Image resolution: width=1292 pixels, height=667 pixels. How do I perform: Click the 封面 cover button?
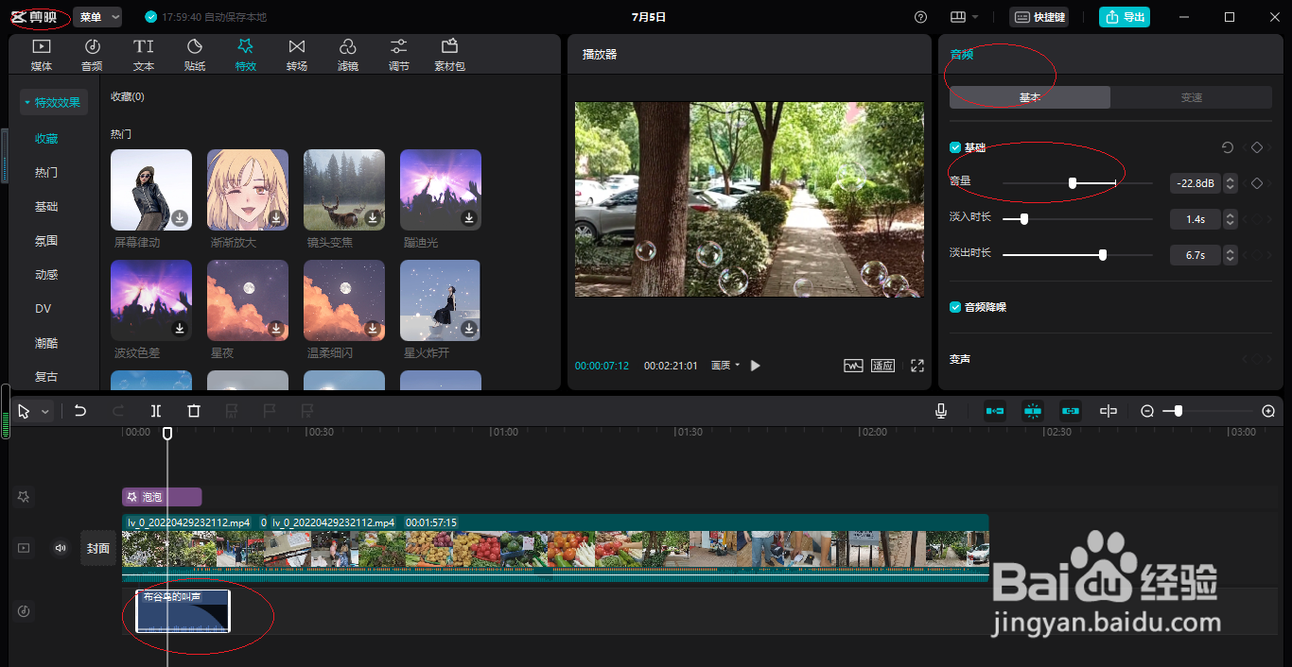[x=98, y=548]
